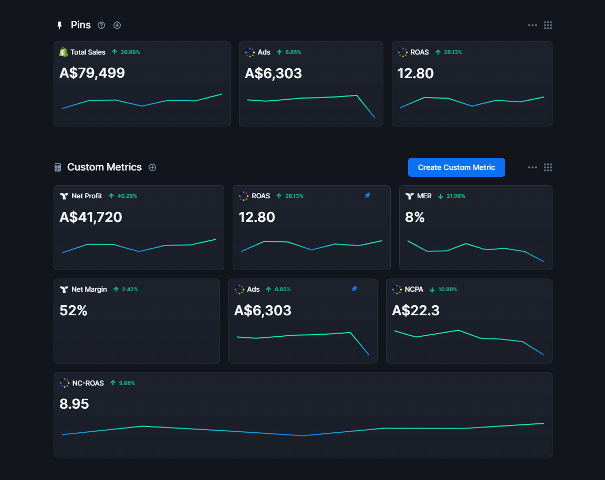Click the Shopify icon on Total Sales card
The height and width of the screenshot is (480, 605).
point(64,52)
